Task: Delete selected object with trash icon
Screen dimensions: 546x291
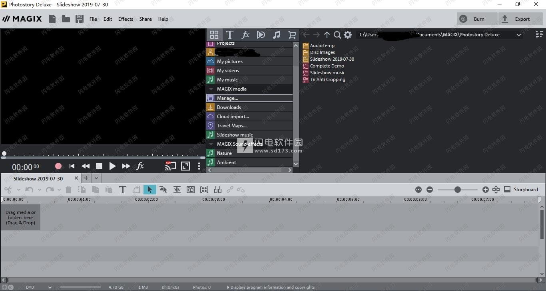Action: [x=68, y=190]
